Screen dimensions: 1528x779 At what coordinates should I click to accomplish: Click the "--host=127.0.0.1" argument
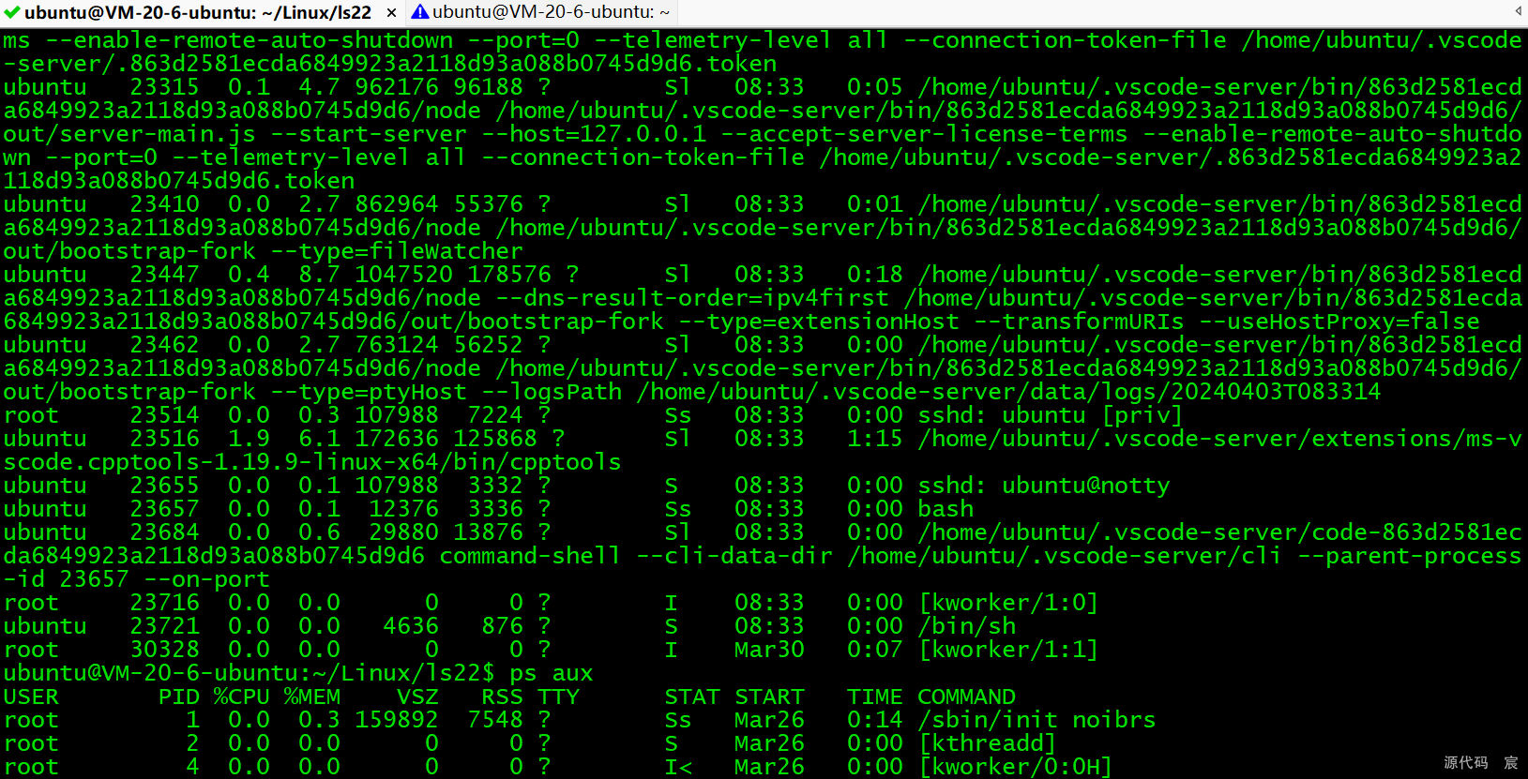(594, 134)
